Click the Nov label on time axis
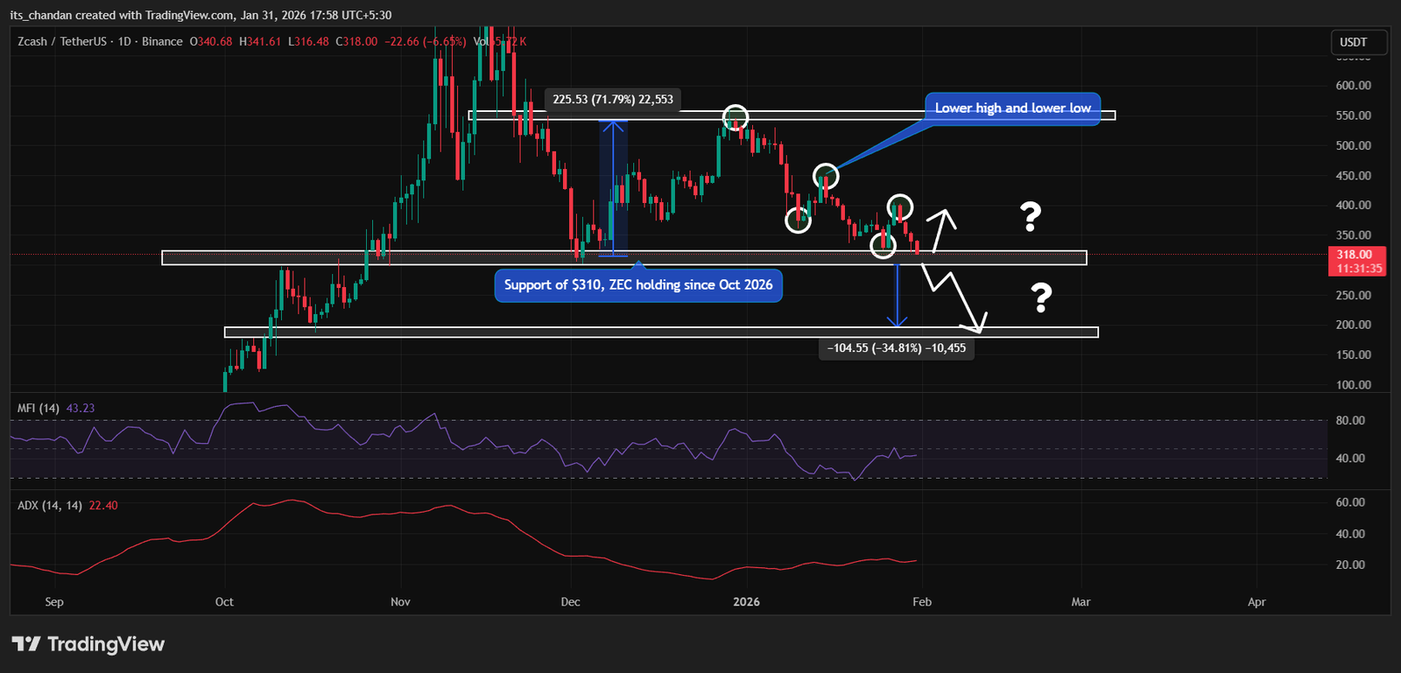The image size is (1401, 673). tap(400, 602)
